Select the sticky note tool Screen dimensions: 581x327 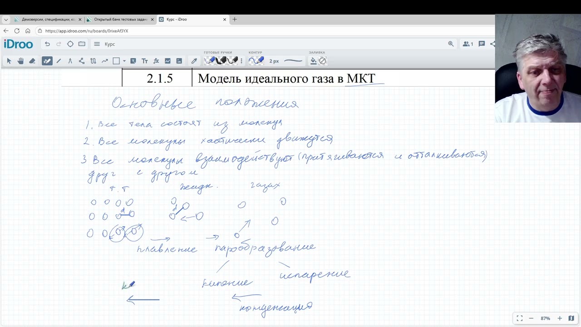[133, 61]
